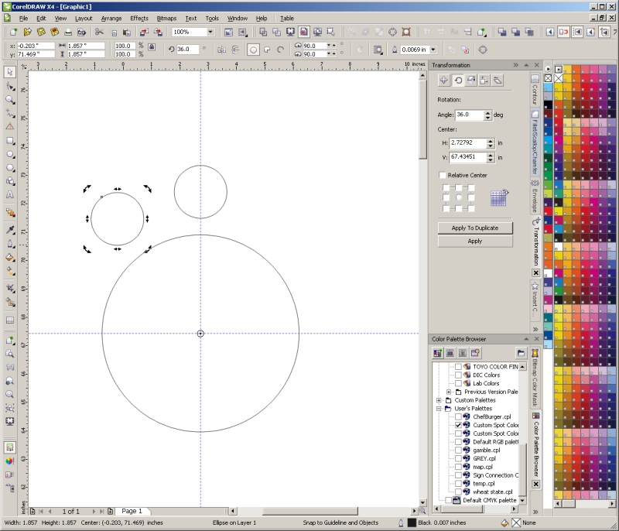Screen dimensions: 619x531
Task: Click the white color swatch in left palette column
Action: 548,273
